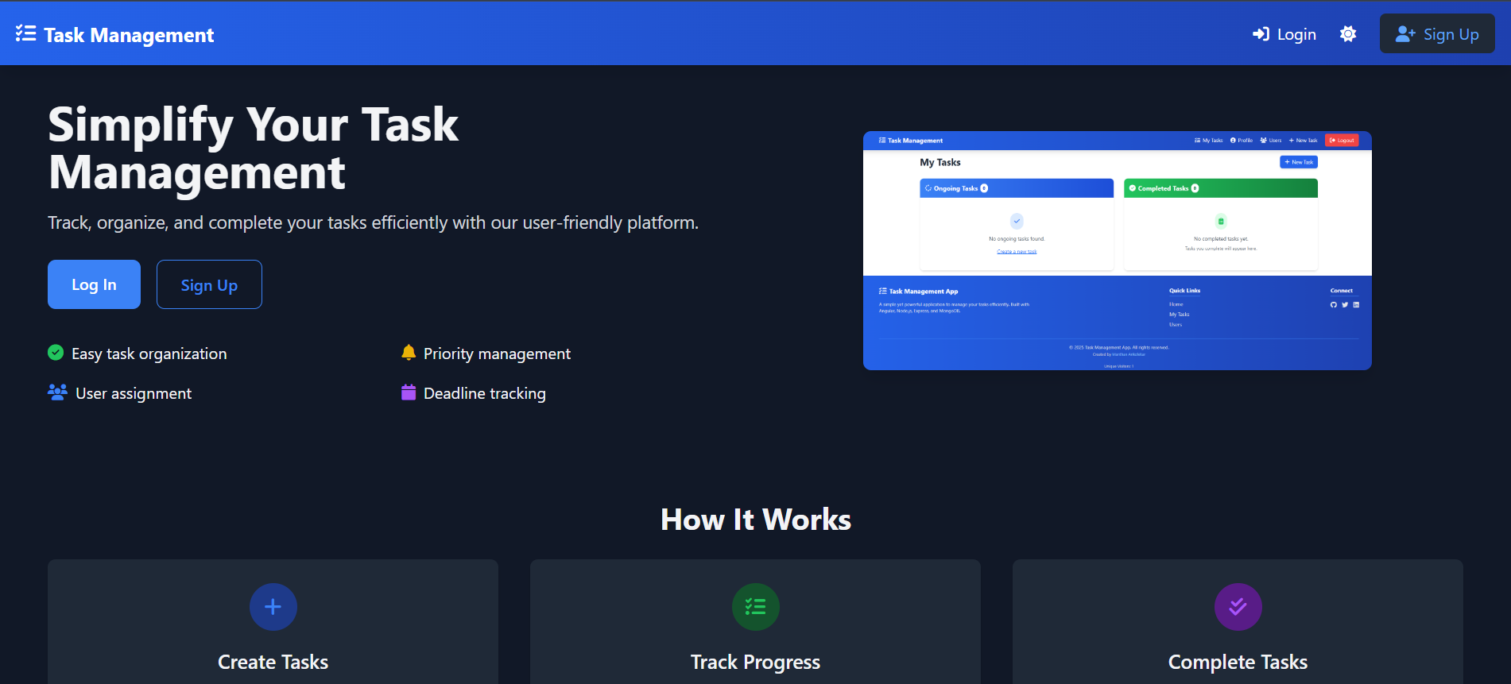Click the 'Complete Tasks' card title
This screenshot has width=1511, height=684.
click(1238, 662)
